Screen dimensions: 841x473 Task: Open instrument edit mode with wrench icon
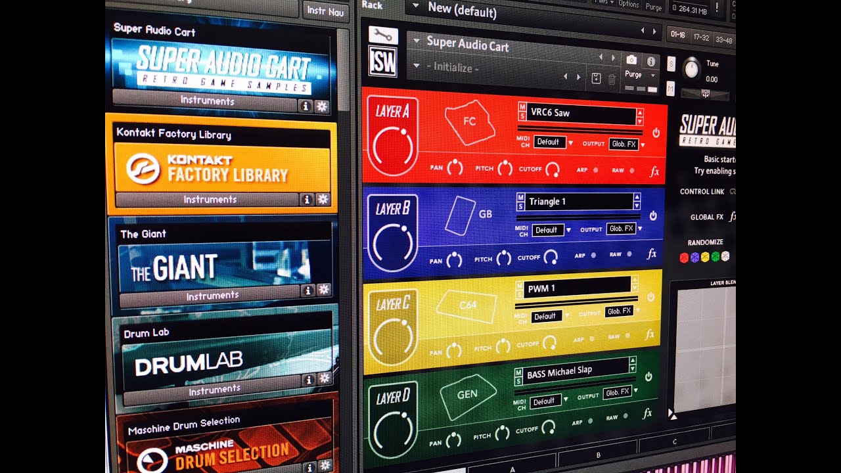[x=383, y=35]
